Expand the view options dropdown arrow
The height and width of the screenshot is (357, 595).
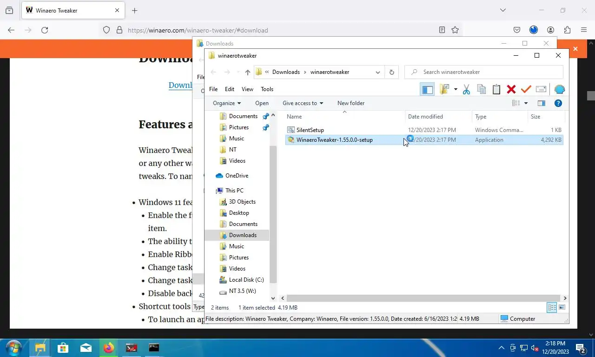tap(526, 103)
